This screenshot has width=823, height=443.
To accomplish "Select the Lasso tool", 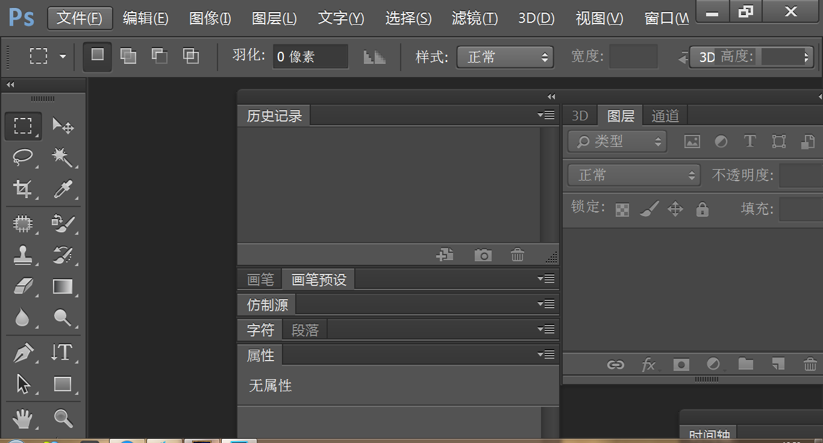I will tap(23, 158).
